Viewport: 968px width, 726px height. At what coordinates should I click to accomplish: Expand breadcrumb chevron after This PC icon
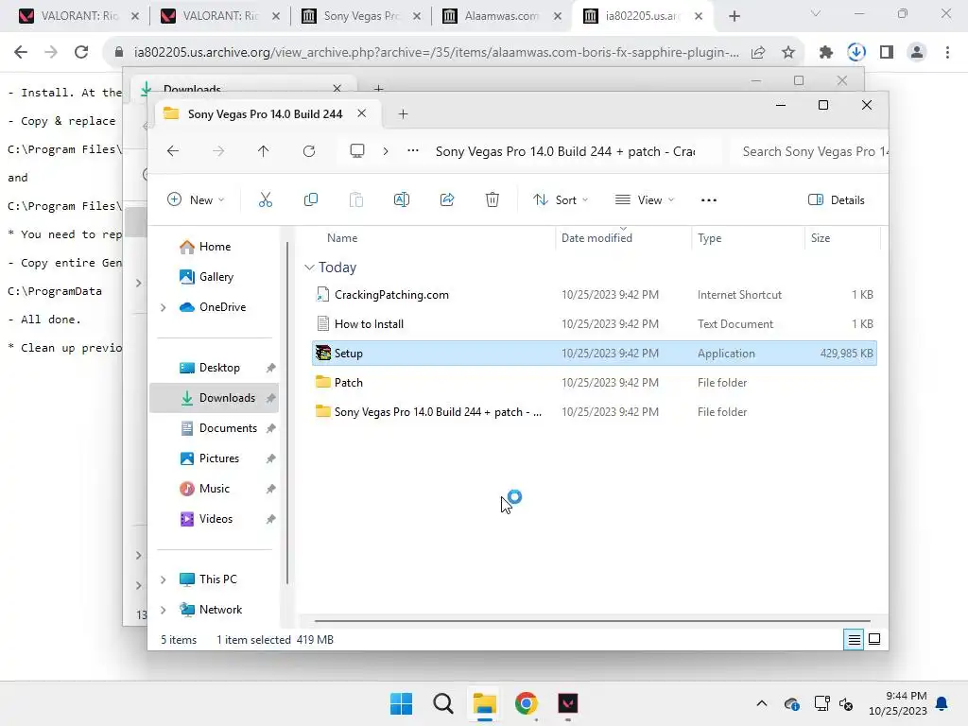(x=386, y=151)
